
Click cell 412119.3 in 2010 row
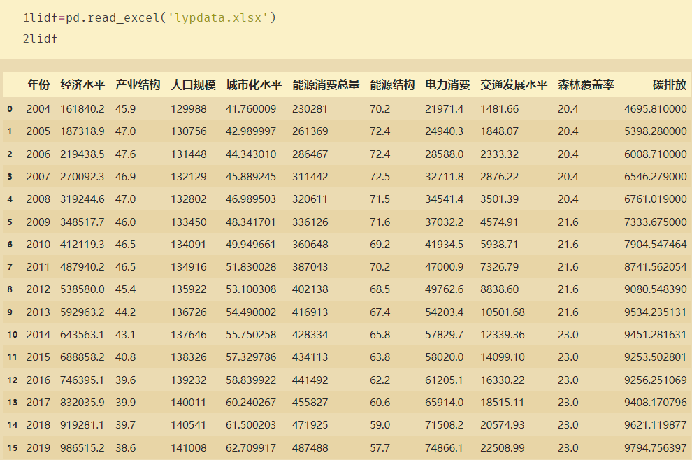click(x=82, y=245)
